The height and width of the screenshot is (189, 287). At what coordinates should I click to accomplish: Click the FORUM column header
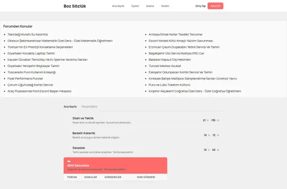pos(72,177)
